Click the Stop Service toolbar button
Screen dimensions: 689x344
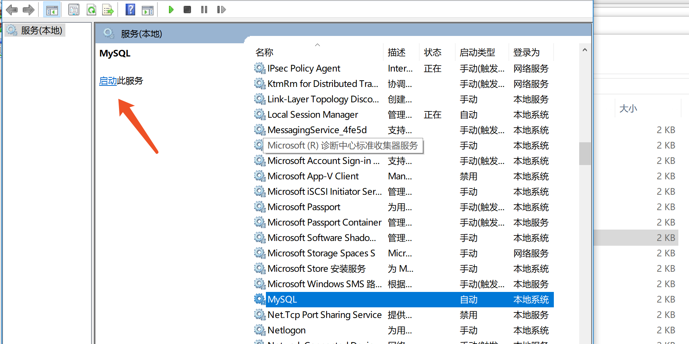coord(187,10)
